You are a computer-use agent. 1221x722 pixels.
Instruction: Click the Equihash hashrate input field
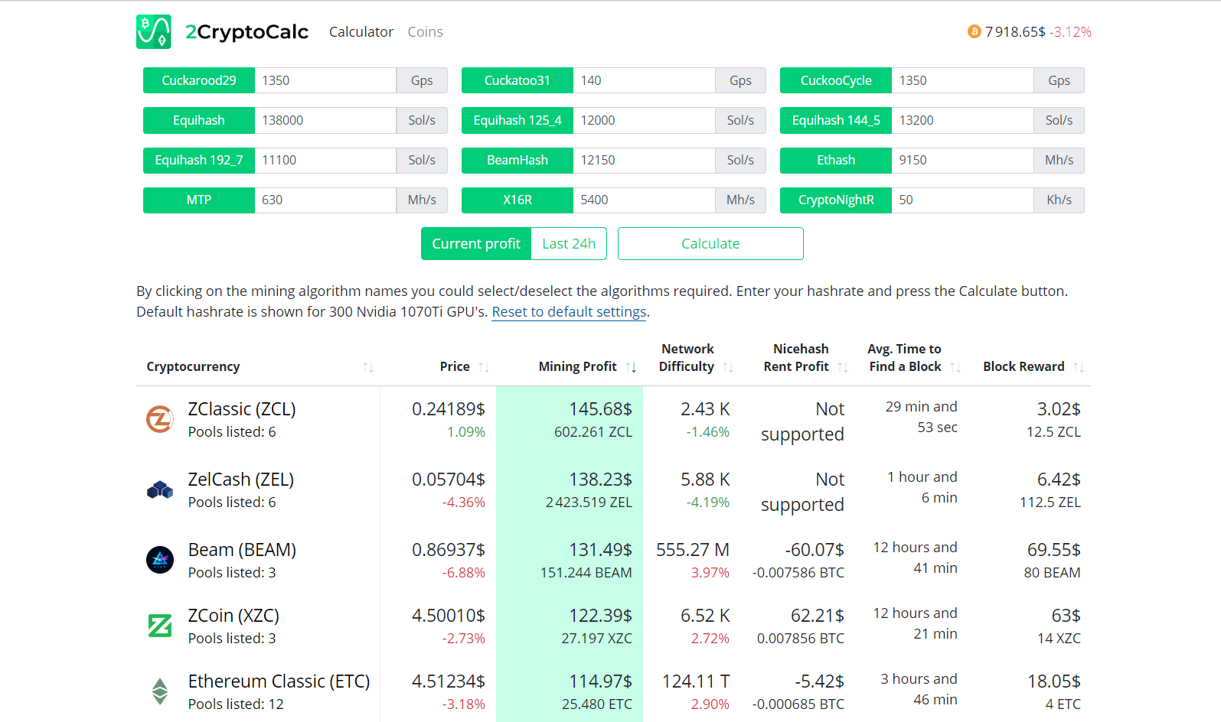pos(325,120)
